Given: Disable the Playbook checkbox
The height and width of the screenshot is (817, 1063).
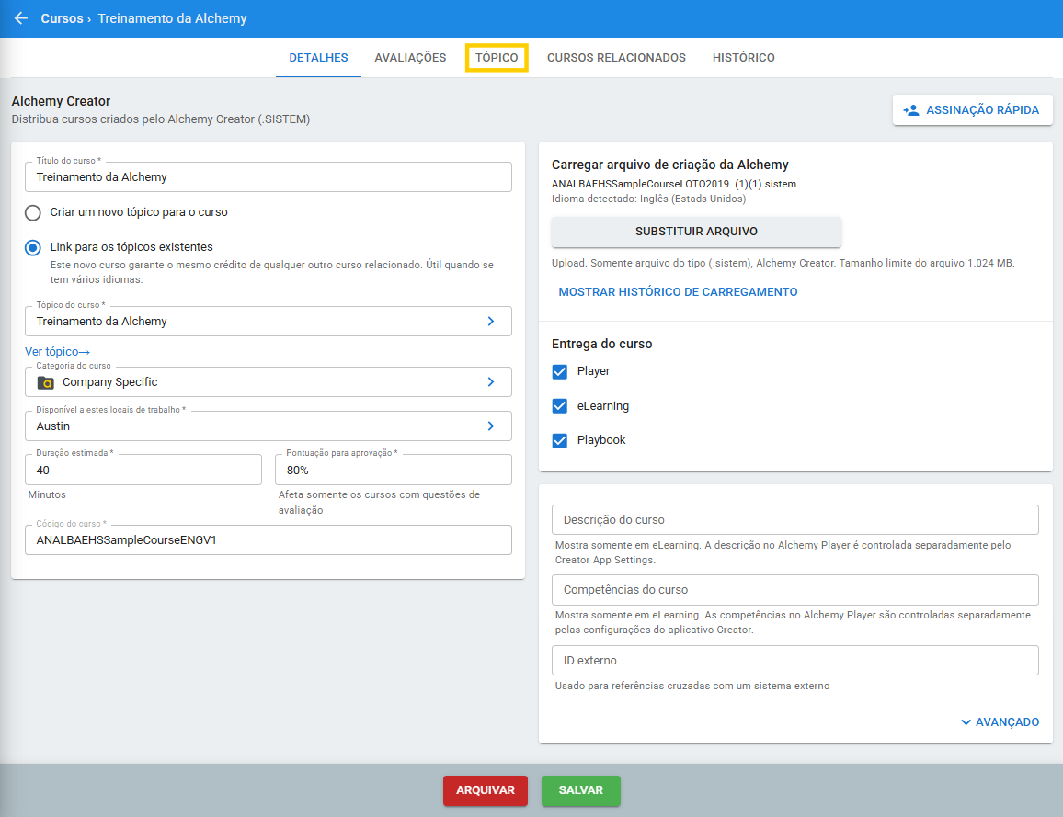Looking at the screenshot, I should [x=560, y=440].
